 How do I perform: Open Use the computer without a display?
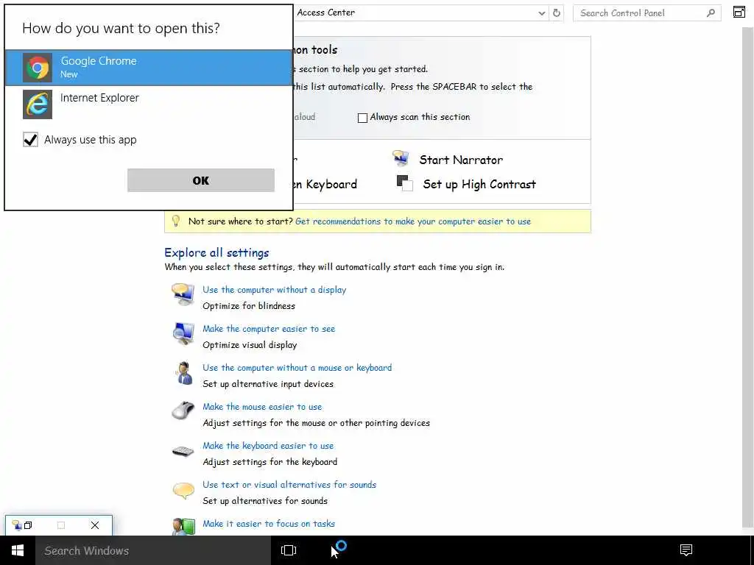pyautogui.click(x=274, y=290)
